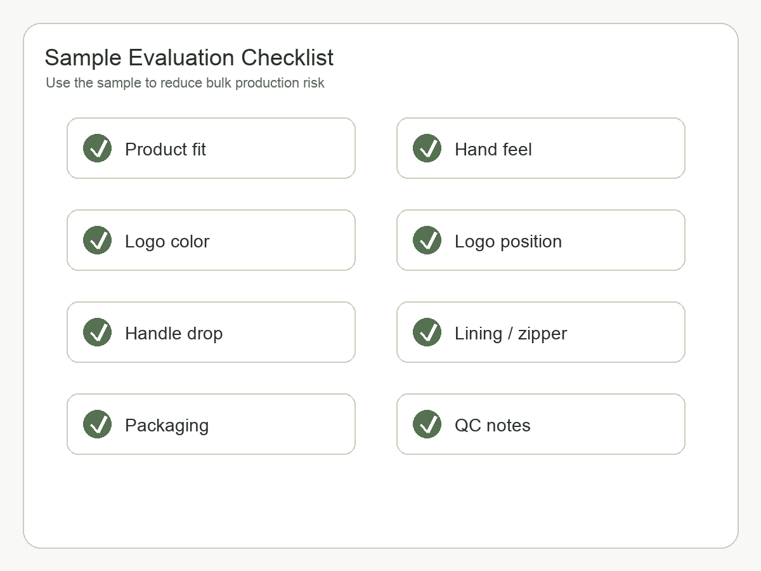Image resolution: width=761 pixels, height=571 pixels.
Task: Select the 'Hand feel' label text
Action: pos(493,149)
